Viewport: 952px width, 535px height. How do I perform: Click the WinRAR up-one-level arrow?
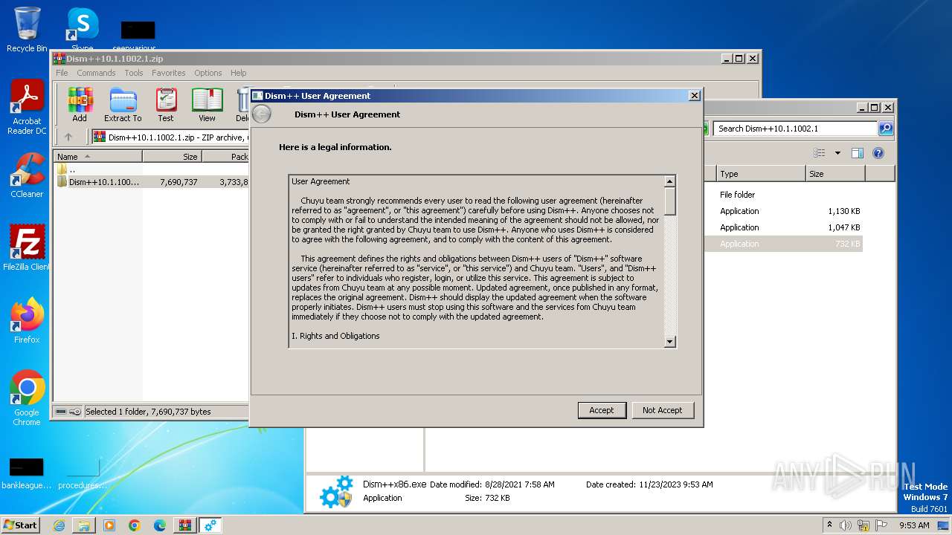68,137
